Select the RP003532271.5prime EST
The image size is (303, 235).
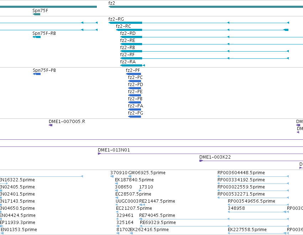[253, 198]
